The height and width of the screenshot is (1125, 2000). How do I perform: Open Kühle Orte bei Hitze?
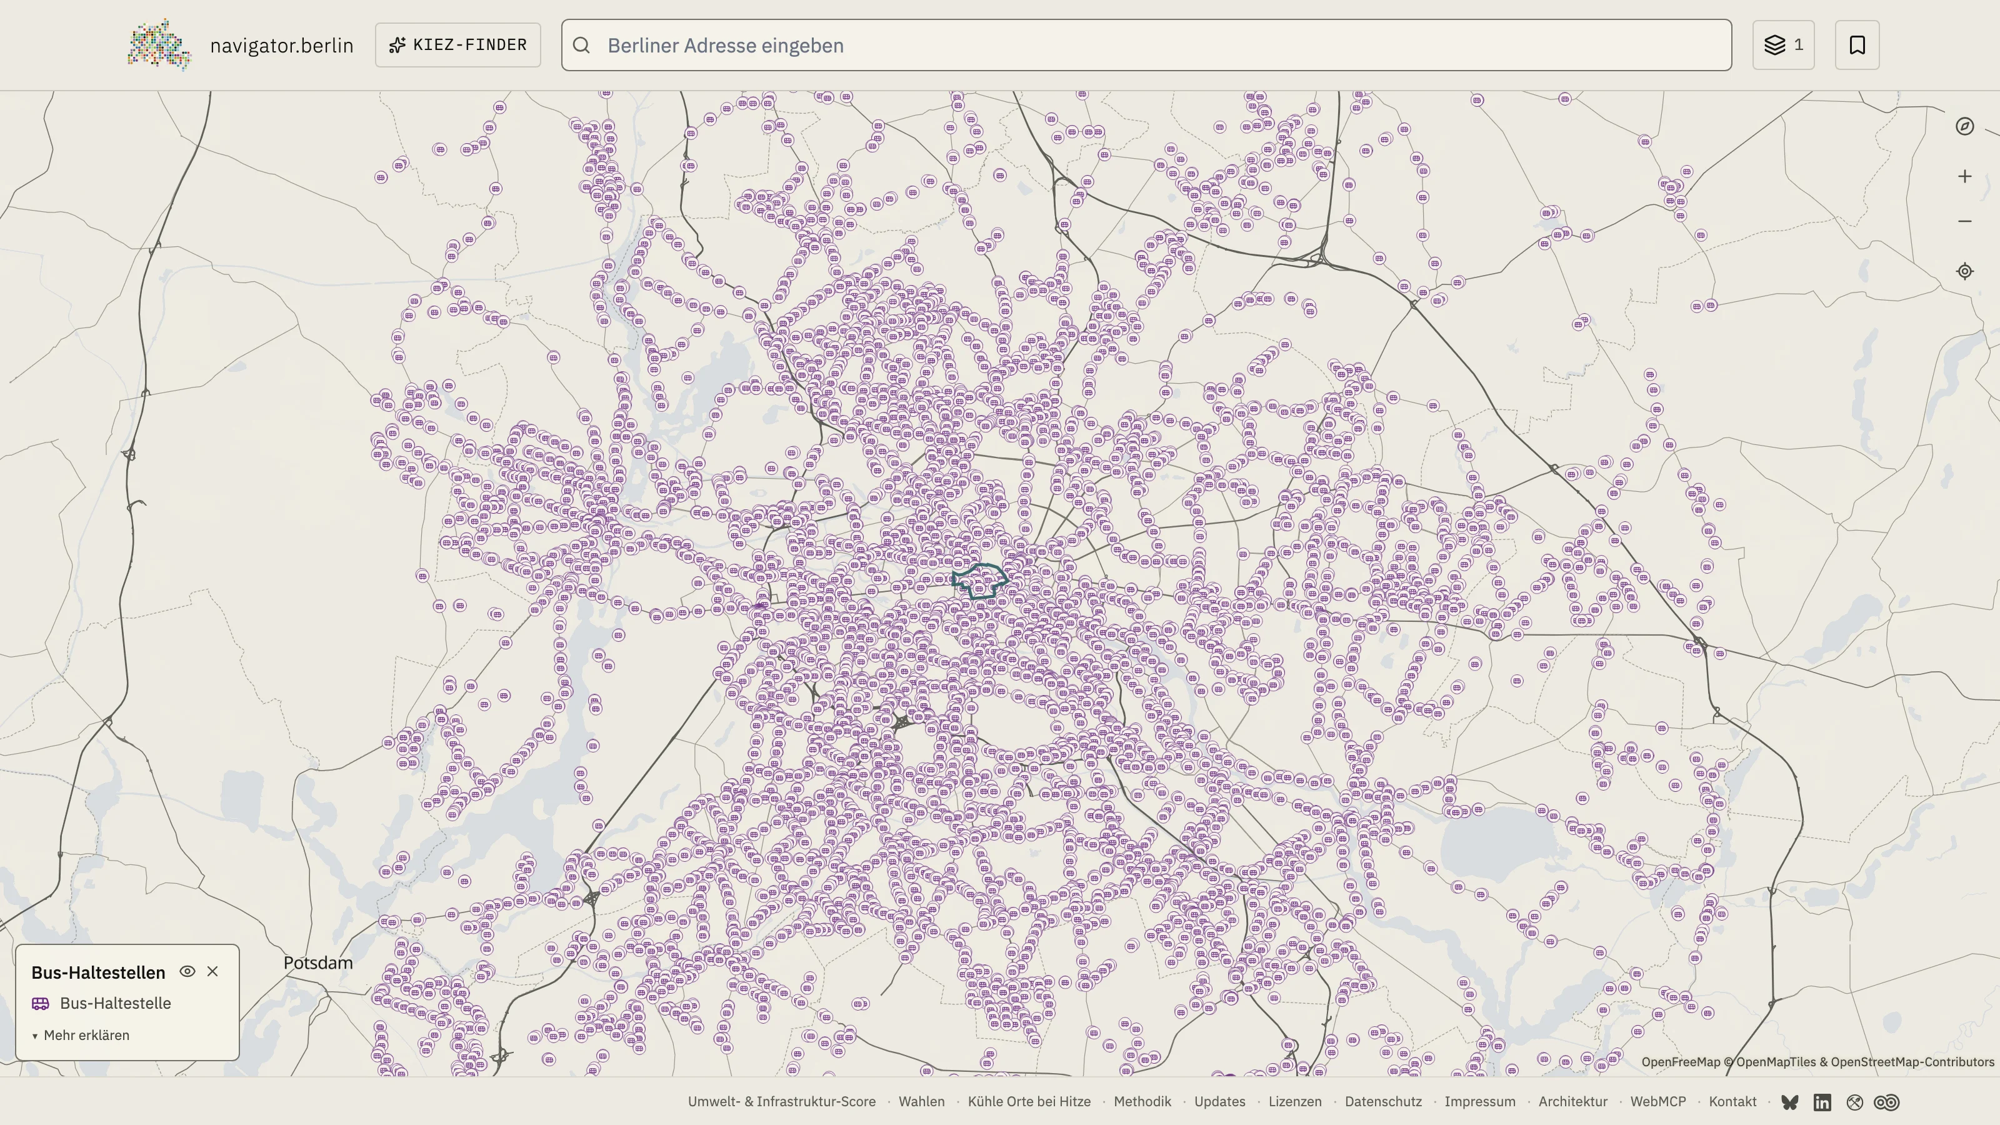(x=1029, y=1102)
